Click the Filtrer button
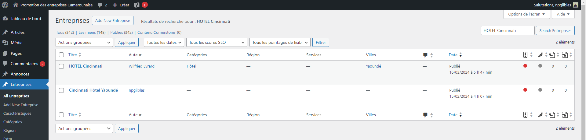This screenshot has width=586, height=140. point(321,42)
